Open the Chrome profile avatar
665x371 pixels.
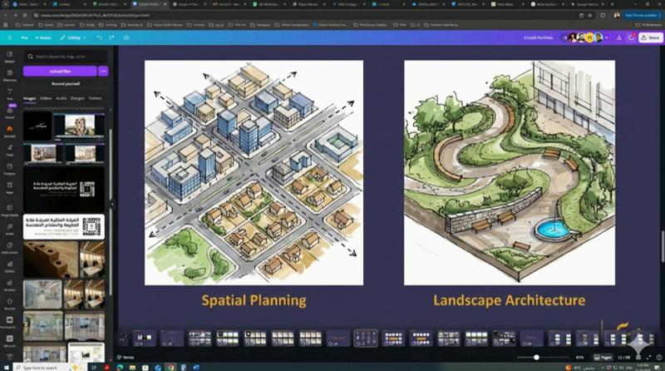pyautogui.click(x=617, y=15)
